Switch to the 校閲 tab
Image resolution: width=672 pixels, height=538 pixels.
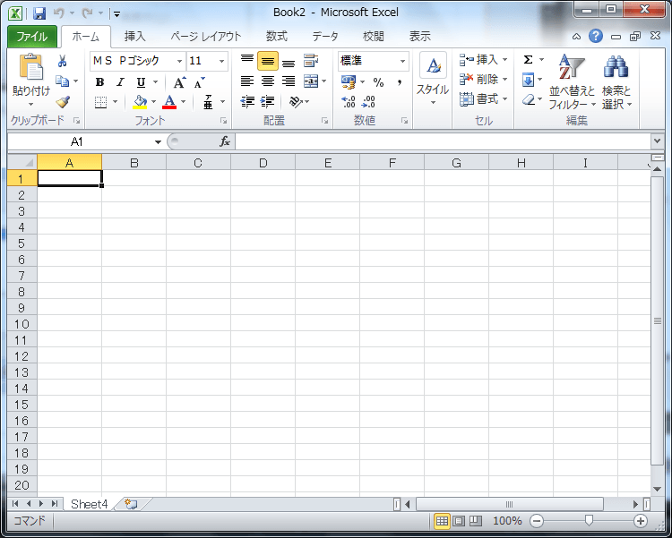[374, 37]
